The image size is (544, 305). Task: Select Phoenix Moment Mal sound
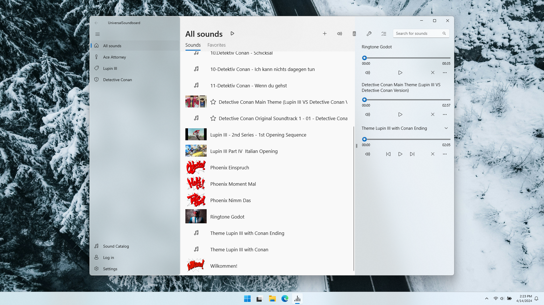point(268,184)
